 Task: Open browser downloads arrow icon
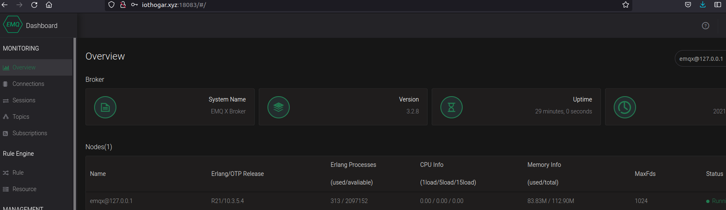coord(702,5)
